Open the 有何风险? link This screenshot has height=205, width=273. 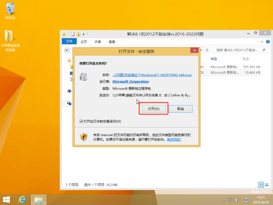[x=174, y=139]
